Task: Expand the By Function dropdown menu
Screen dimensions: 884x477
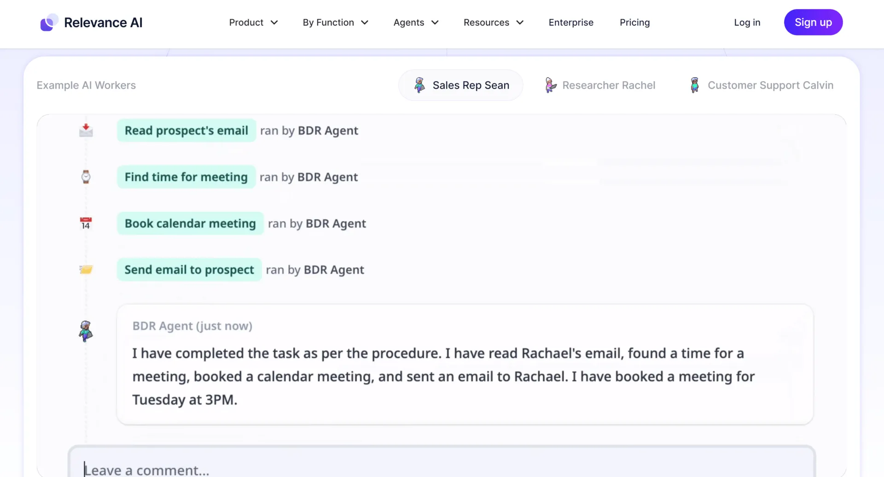Action: (336, 22)
